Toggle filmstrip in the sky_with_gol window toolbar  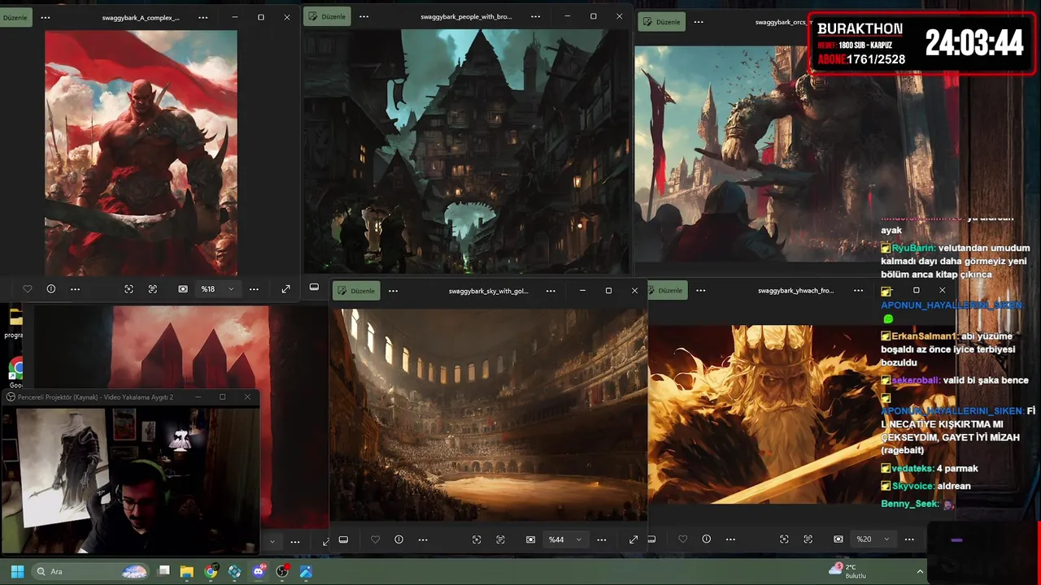coord(343,539)
